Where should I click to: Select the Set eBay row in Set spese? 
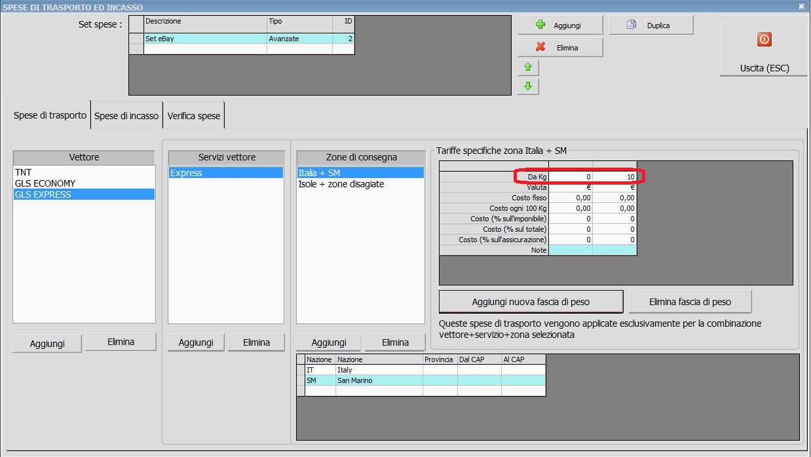click(249, 39)
